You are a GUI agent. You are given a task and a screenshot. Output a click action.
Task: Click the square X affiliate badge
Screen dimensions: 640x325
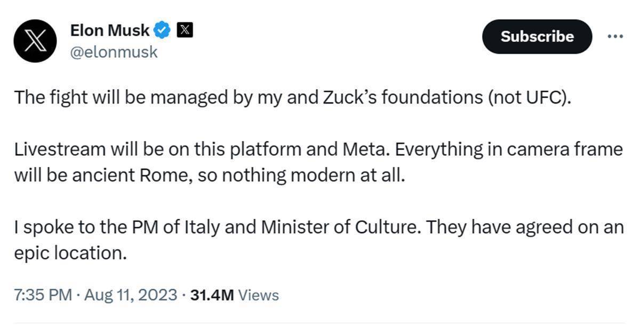184,30
